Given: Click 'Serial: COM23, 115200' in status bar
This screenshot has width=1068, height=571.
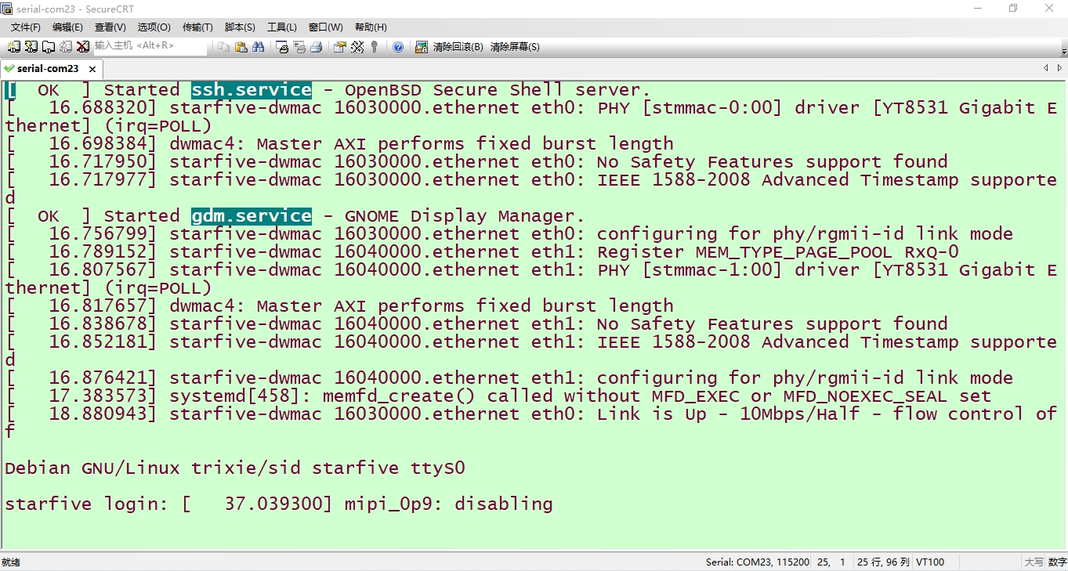Looking at the screenshot, I should point(758,562).
